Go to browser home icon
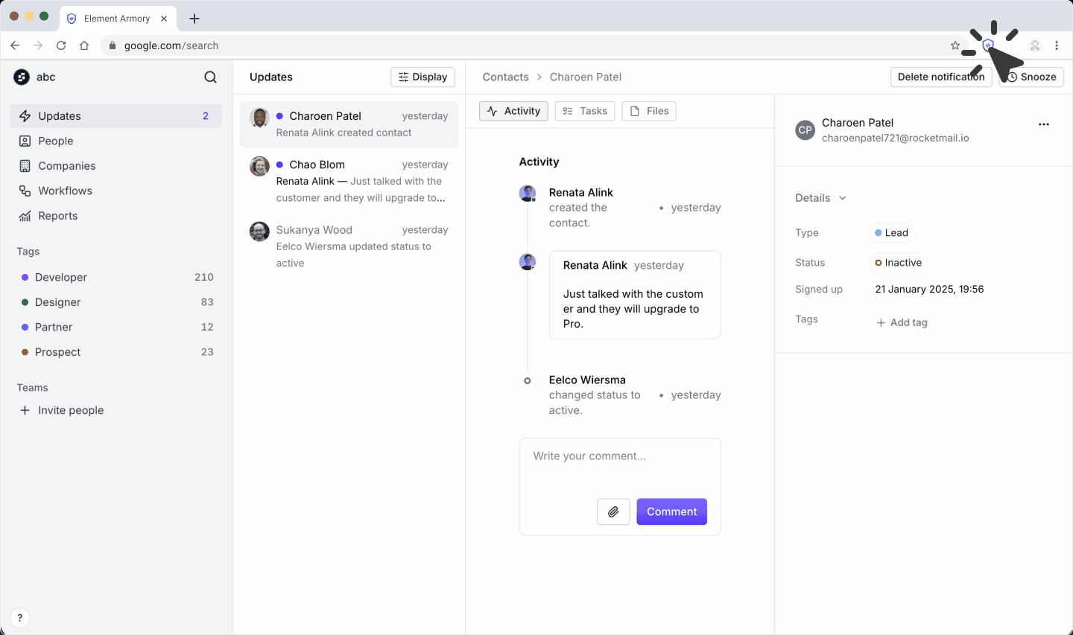 (x=84, y=45)
